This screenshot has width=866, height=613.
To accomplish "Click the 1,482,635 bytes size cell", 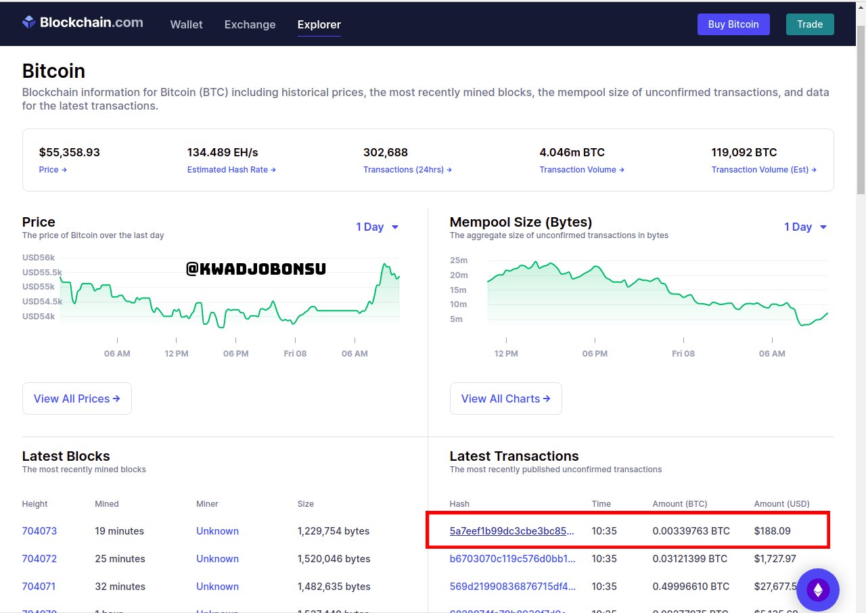I will pos(334,587).
